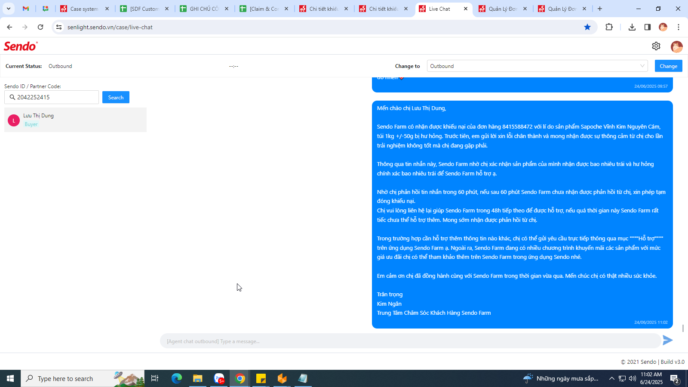Open Chrome three-dot menu
Viewport: 688px width, 387px height.
679,27
